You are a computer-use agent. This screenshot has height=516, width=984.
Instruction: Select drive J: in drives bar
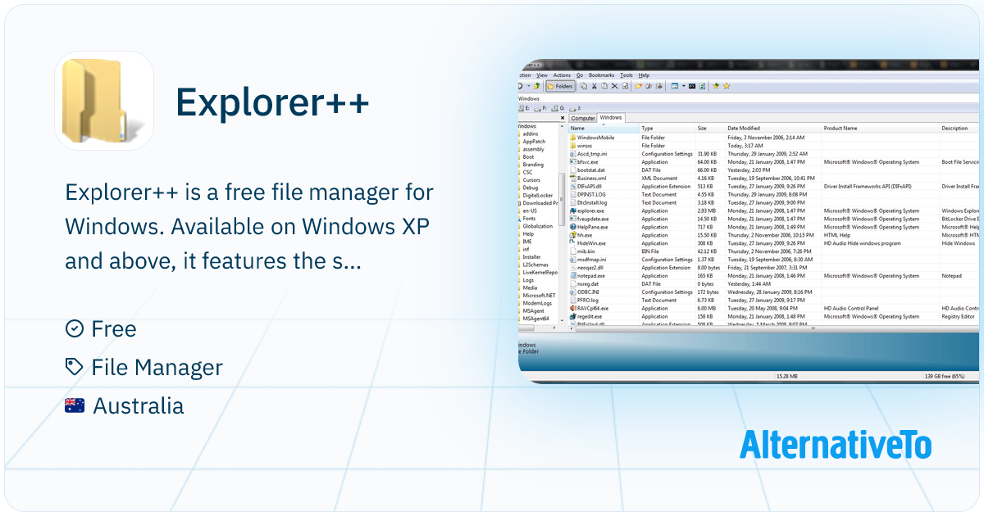coord(575,108)
